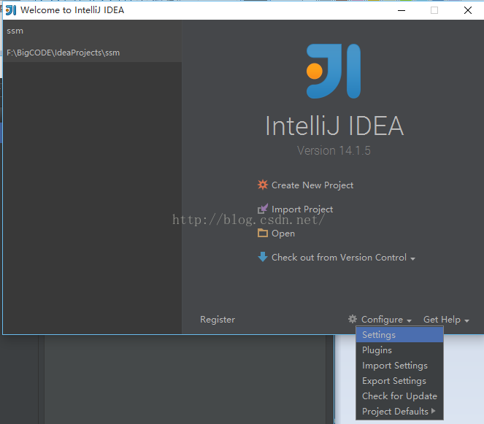This screenshot has height=424, width=484.
Task: Create New Project link
Action: tap(312, 185)
